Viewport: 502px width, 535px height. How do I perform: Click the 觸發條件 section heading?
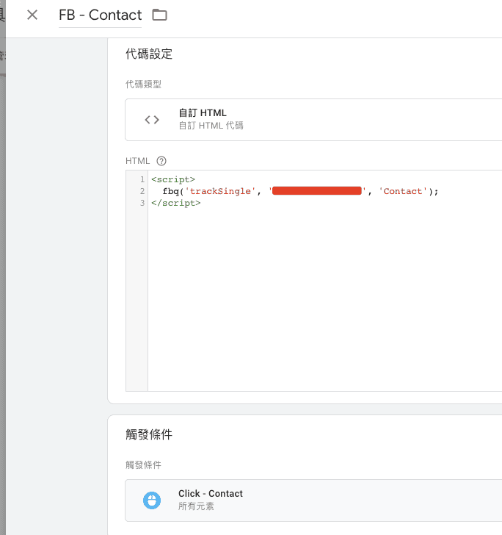149,434
